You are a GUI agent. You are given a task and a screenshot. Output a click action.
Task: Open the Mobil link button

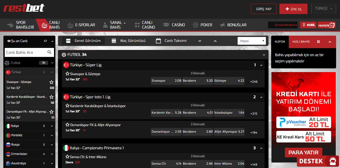click(308, 25)
